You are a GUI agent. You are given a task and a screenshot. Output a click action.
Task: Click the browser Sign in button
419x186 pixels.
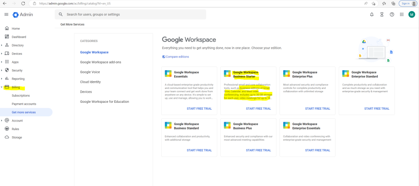407,3
